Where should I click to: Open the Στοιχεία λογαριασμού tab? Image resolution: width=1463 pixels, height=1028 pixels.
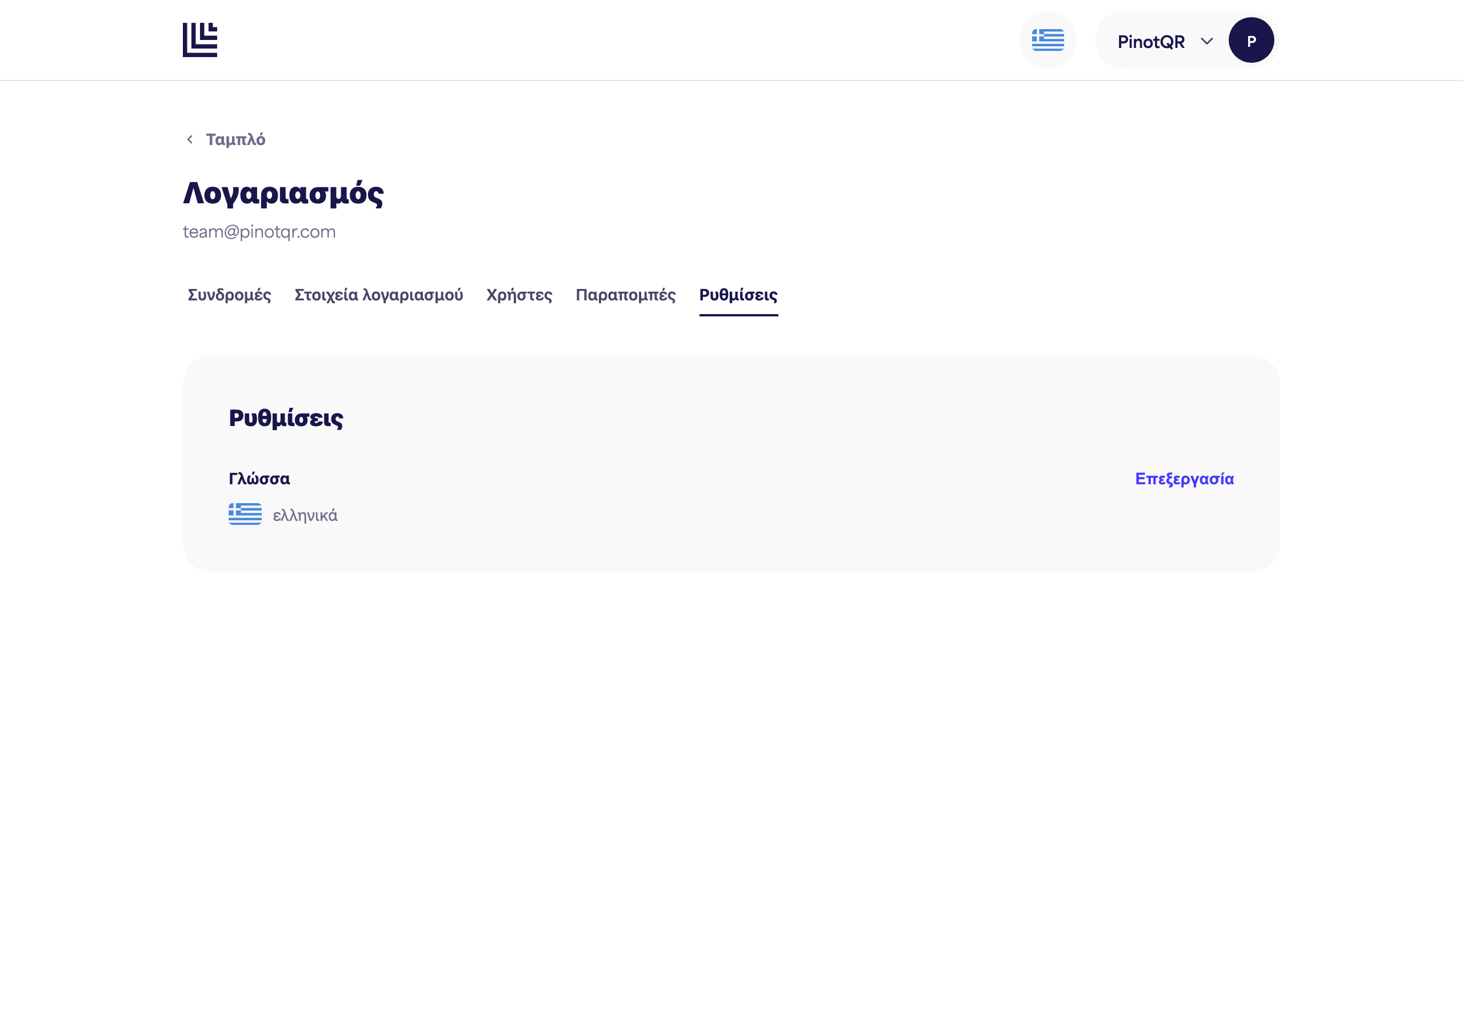378,295
